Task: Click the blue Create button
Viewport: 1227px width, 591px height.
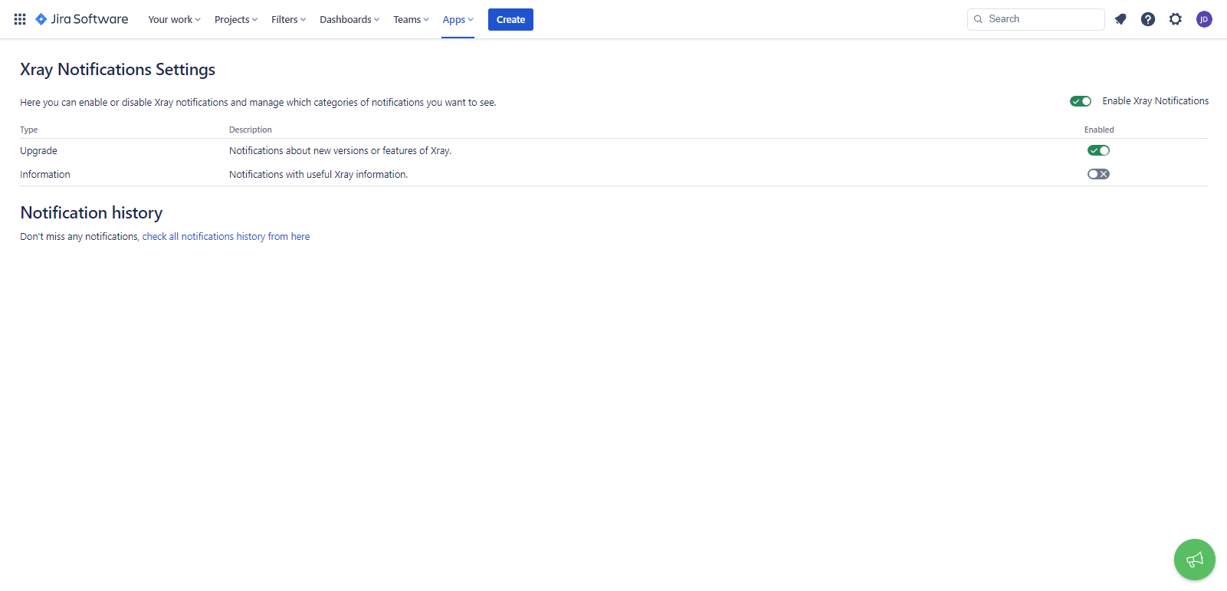Action: (510, 19)
